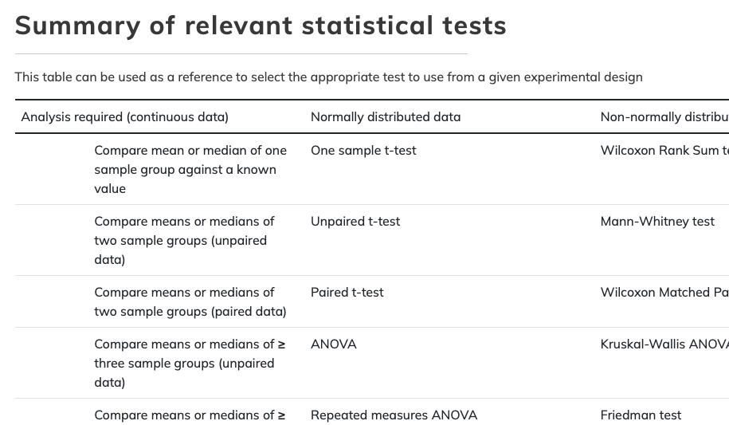Click the introductory sentence below the heading
The width and height of the screenshot is (729, 425).
tap(328, 77)
